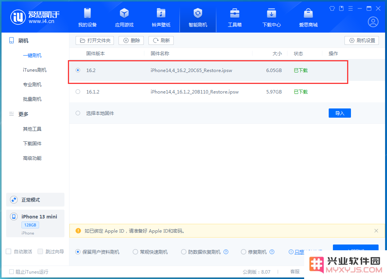Image resolution: width=387 pixels, height=279 pixels.
Task: Open the hamburger menu icon in title bar
Action: pyautogui.click(x=351, y=9)
